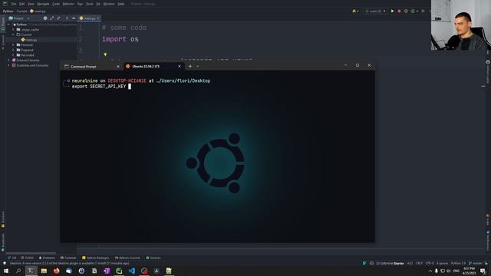
Task: Open the TODO tool window tab
Action: 28,258
